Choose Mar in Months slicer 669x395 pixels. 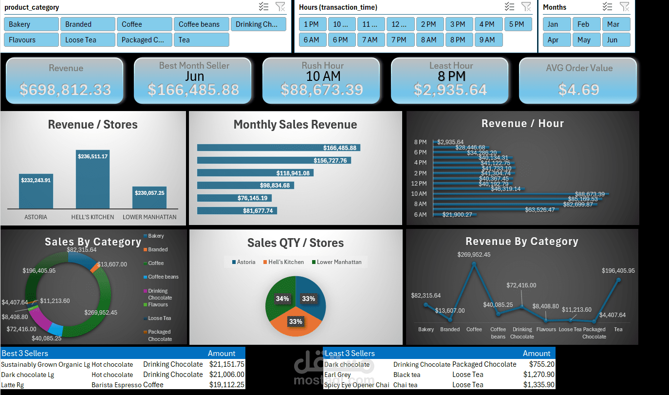click(616, 24)
